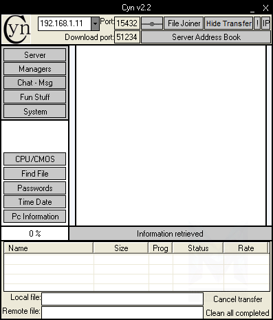
Task: Select the Managers menu section
Action: tap(35, 69)
